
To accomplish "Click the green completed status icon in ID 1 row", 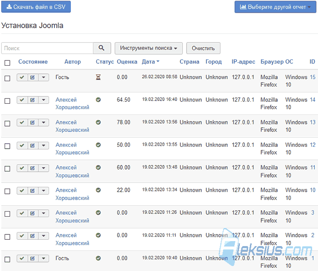I will pyautogui.click(x=99, y=258).
